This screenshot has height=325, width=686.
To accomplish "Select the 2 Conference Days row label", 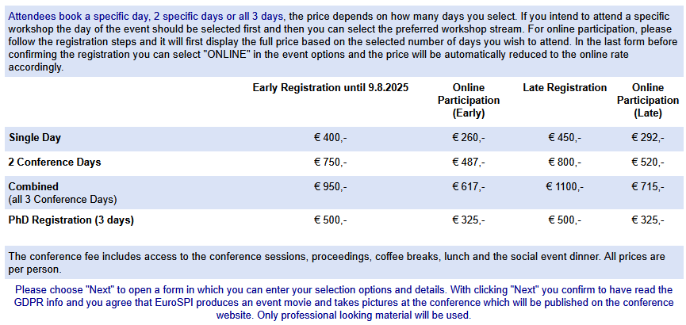I will (x=55, y=162).
